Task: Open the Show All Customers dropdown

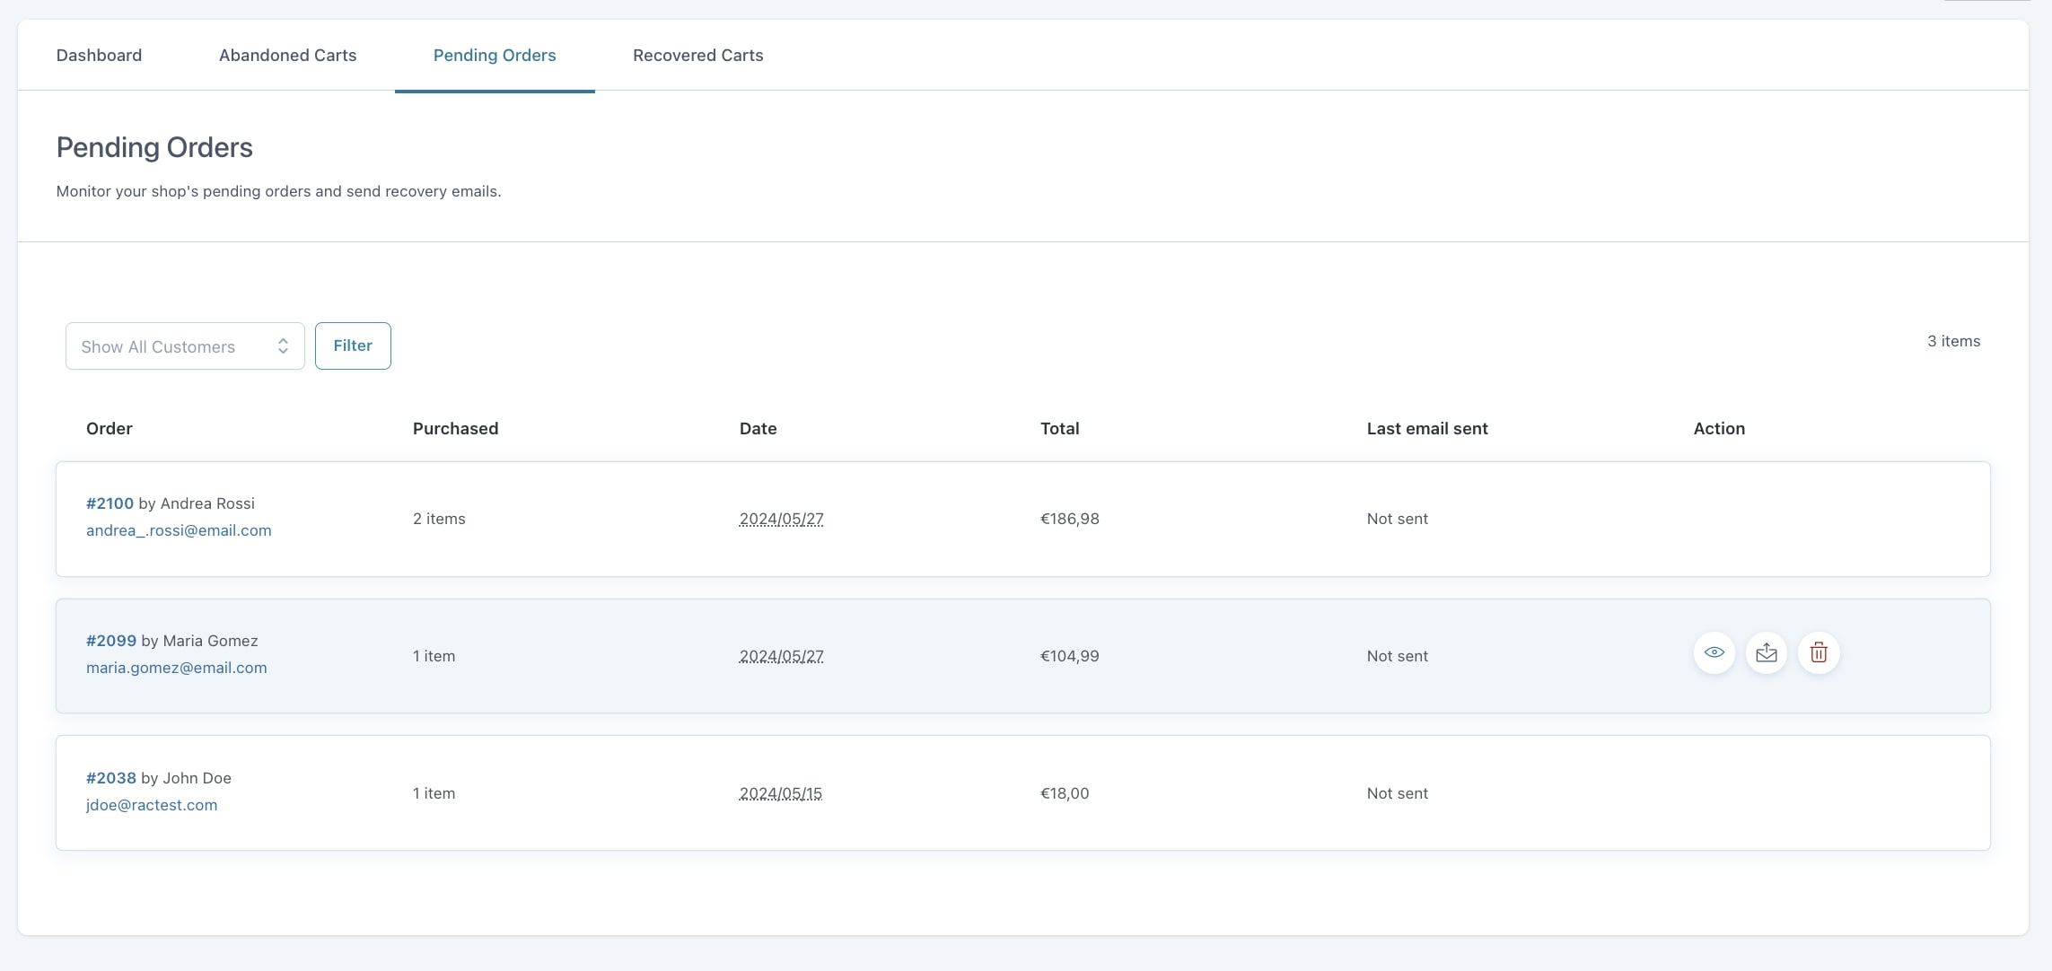Action: coord(184,346)
